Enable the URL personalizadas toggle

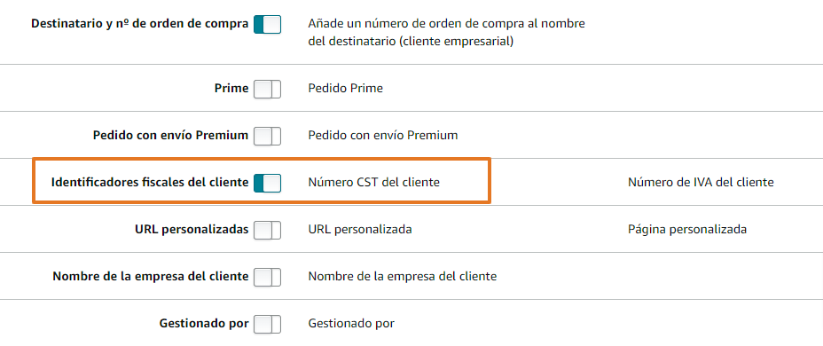267,230
